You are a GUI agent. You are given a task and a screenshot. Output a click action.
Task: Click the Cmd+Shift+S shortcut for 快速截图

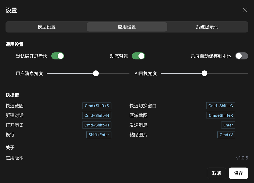tap(97, 106)
